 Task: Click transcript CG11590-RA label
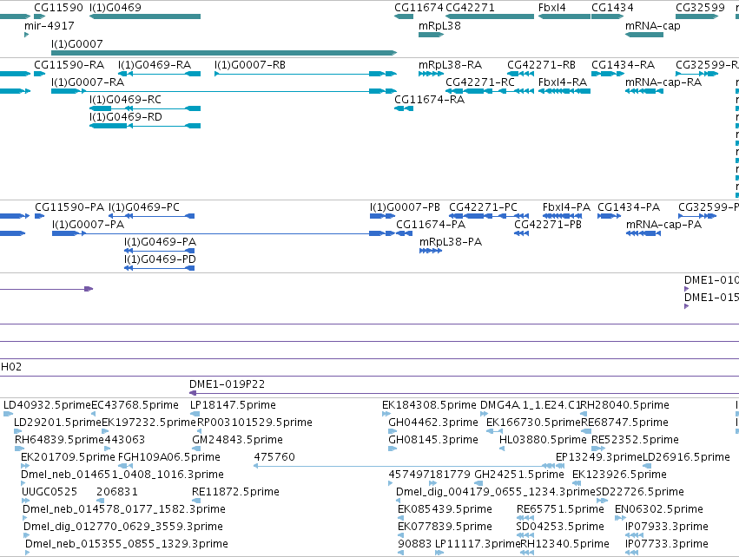69,64
